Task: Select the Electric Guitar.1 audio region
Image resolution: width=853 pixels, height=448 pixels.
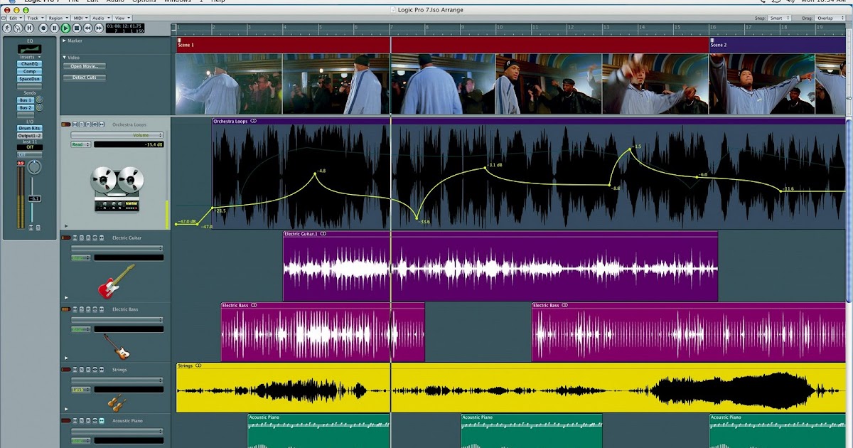Action: pyautogui.click(x=500, y=267)
